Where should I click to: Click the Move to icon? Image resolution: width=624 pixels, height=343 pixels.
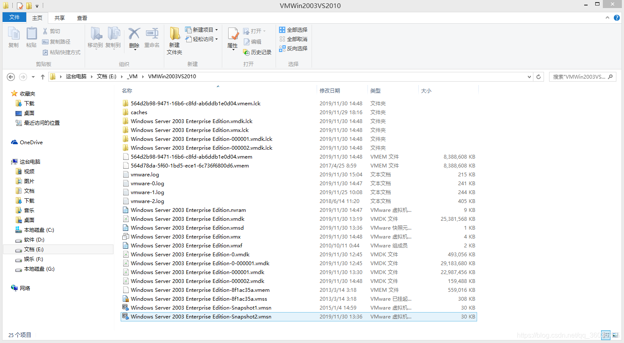pos(96,34)
